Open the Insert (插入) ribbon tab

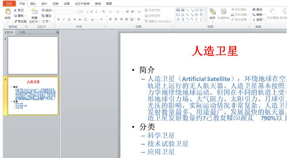click(33, 4)
